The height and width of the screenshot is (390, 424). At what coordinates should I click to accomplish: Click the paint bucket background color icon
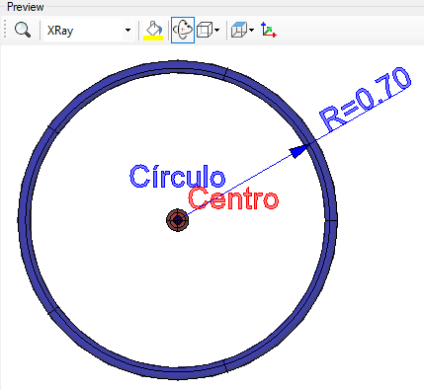[153, 28]
